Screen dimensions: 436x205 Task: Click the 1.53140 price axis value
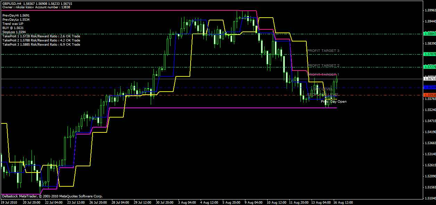click(x=430, y=154)
